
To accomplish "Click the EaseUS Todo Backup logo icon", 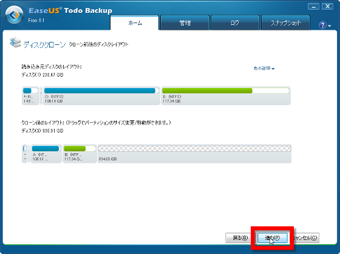I will pos(15,15).
